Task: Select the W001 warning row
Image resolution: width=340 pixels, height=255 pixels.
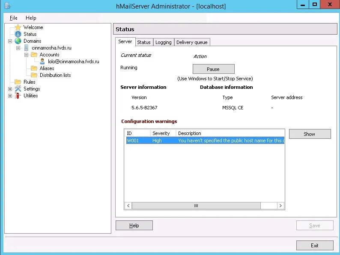Action: tap(205, 141)
